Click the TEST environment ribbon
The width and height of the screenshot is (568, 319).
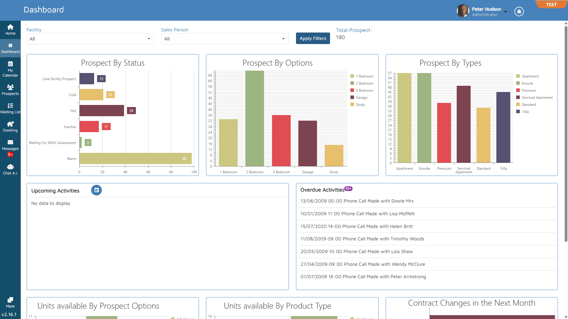click(551, 4)
